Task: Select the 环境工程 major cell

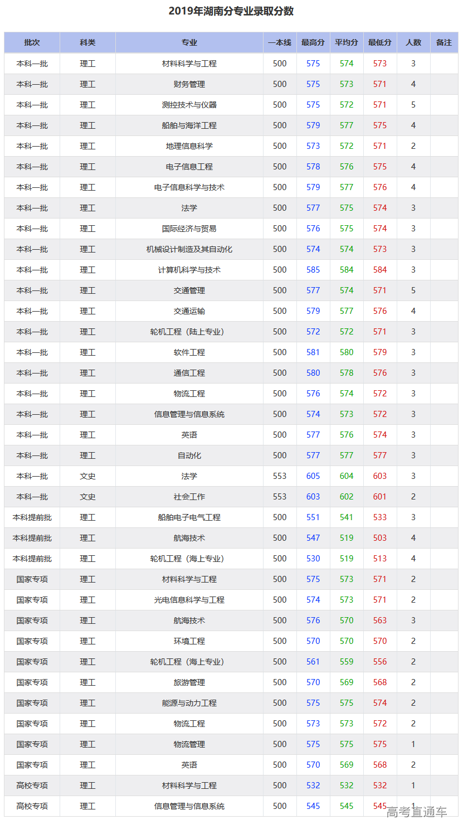Action: point(189,641)
